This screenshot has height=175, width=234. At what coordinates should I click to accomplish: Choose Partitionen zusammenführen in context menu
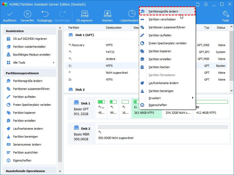(x=167, y=27)
